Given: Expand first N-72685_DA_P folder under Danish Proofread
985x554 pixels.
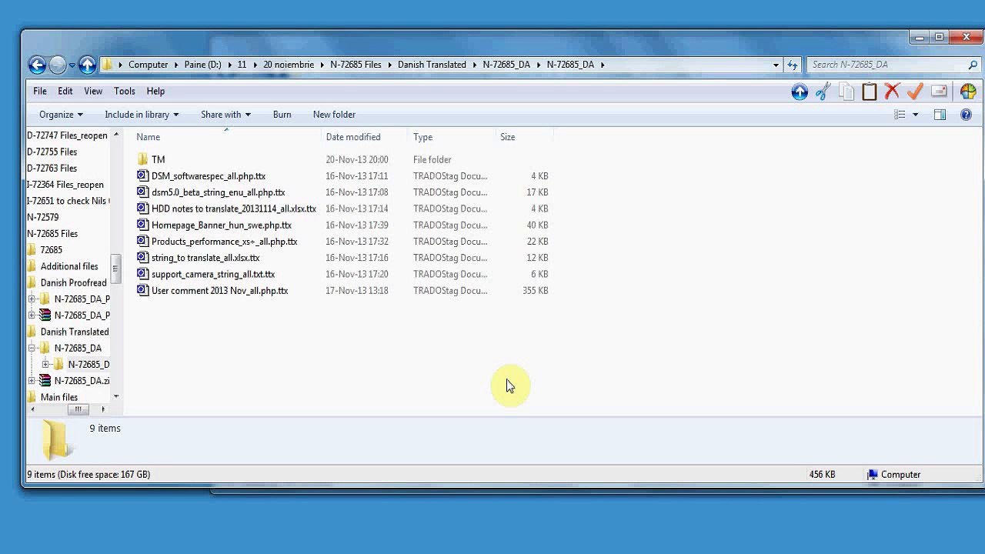Looking at the screenshot, I should [32, 299].
